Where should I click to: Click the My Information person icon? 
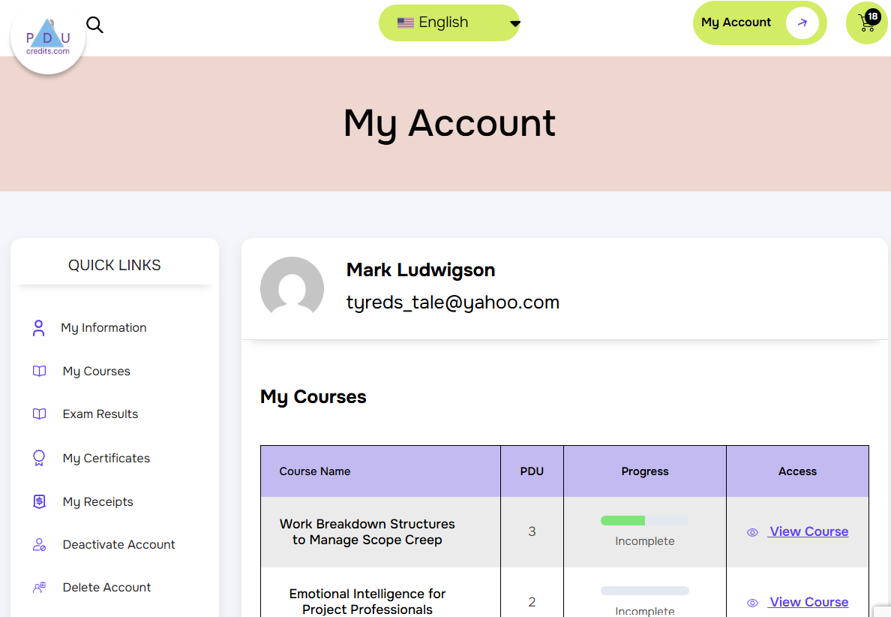[x=39, y=328]
